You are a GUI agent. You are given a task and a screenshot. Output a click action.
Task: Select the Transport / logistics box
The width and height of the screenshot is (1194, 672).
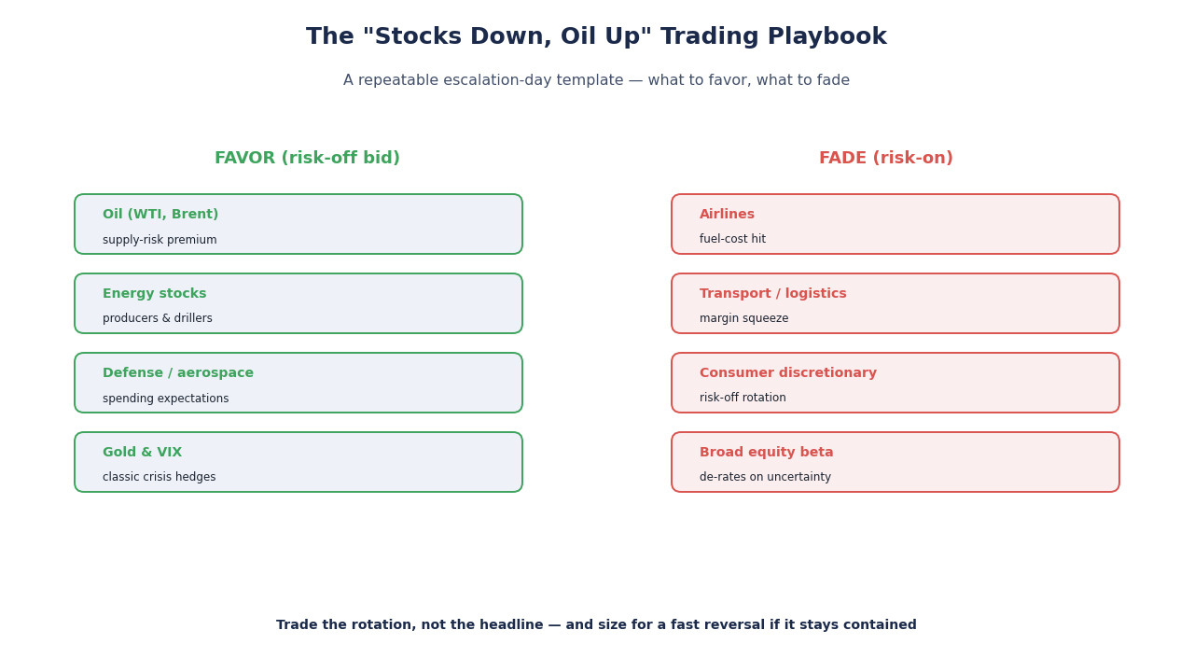pos(895,303)
